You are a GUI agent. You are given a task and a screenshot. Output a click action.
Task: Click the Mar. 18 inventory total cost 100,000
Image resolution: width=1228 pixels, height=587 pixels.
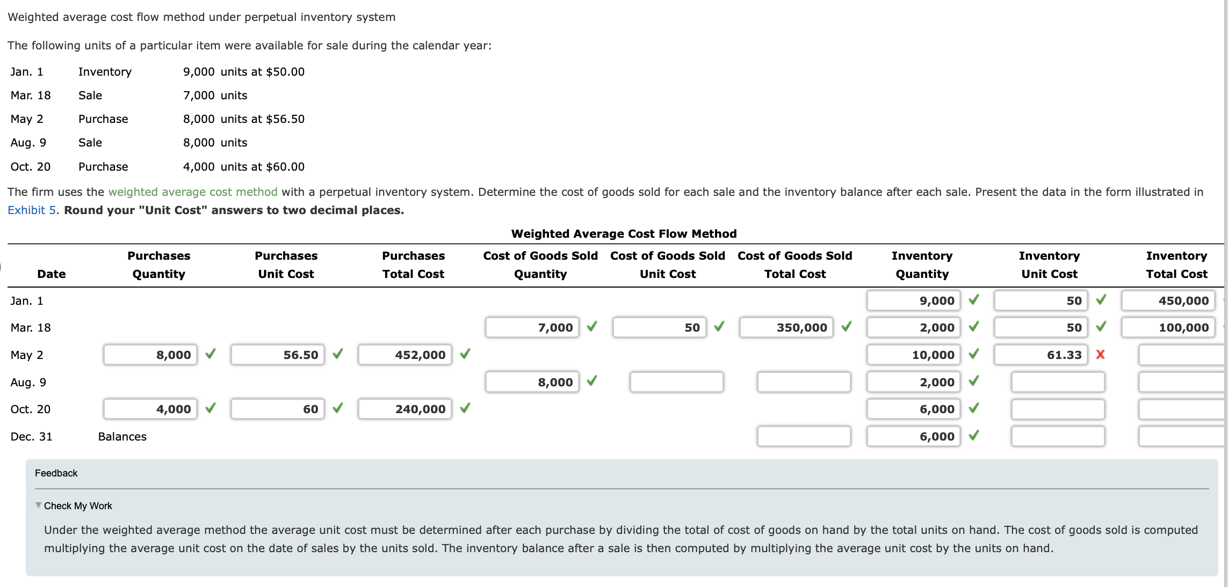pos(1168,327)
